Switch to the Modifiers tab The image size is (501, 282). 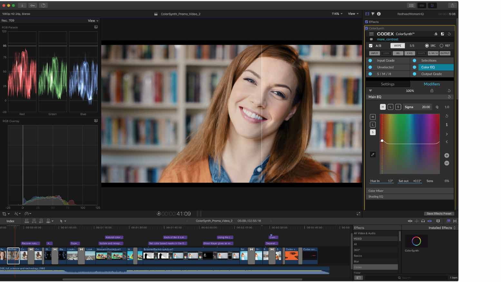(432, 84)
